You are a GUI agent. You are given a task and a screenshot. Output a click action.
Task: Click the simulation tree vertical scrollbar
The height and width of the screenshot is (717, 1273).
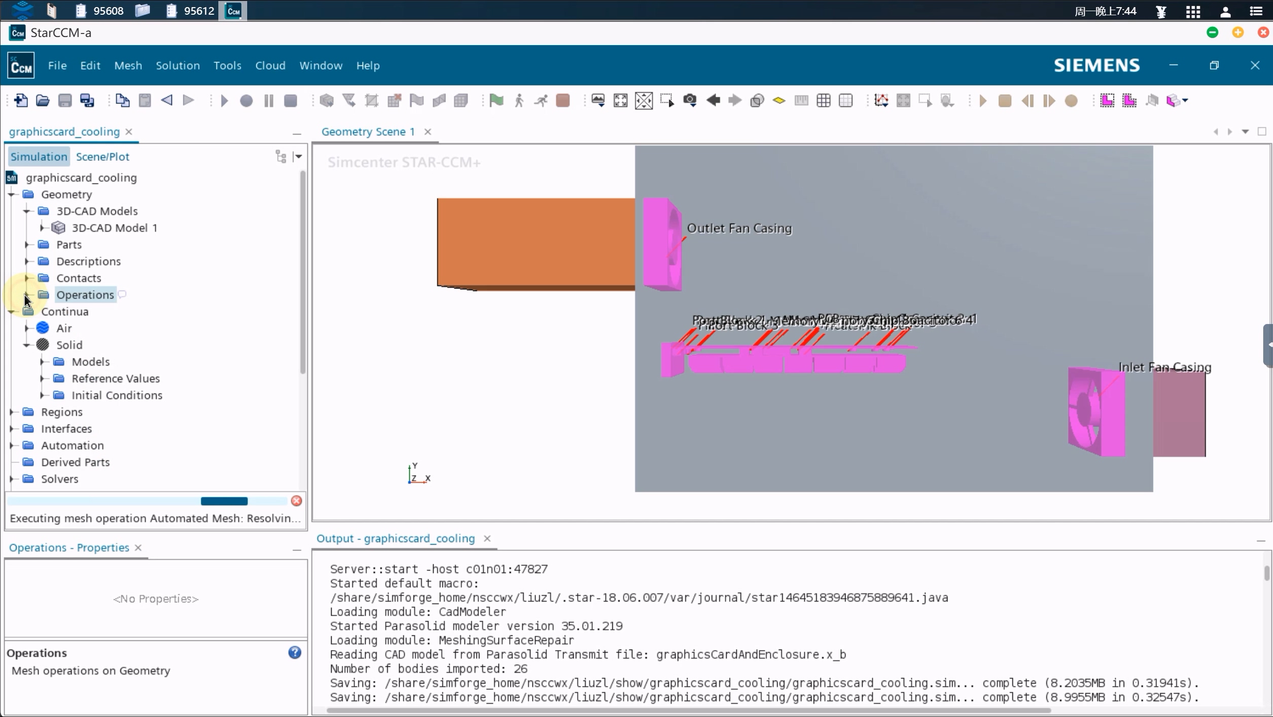pos(303,272)
